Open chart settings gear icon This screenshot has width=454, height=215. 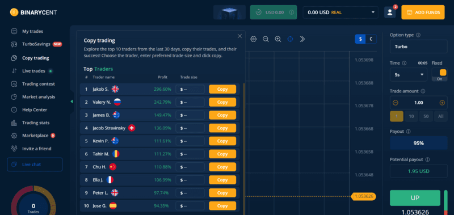[253, 39]
